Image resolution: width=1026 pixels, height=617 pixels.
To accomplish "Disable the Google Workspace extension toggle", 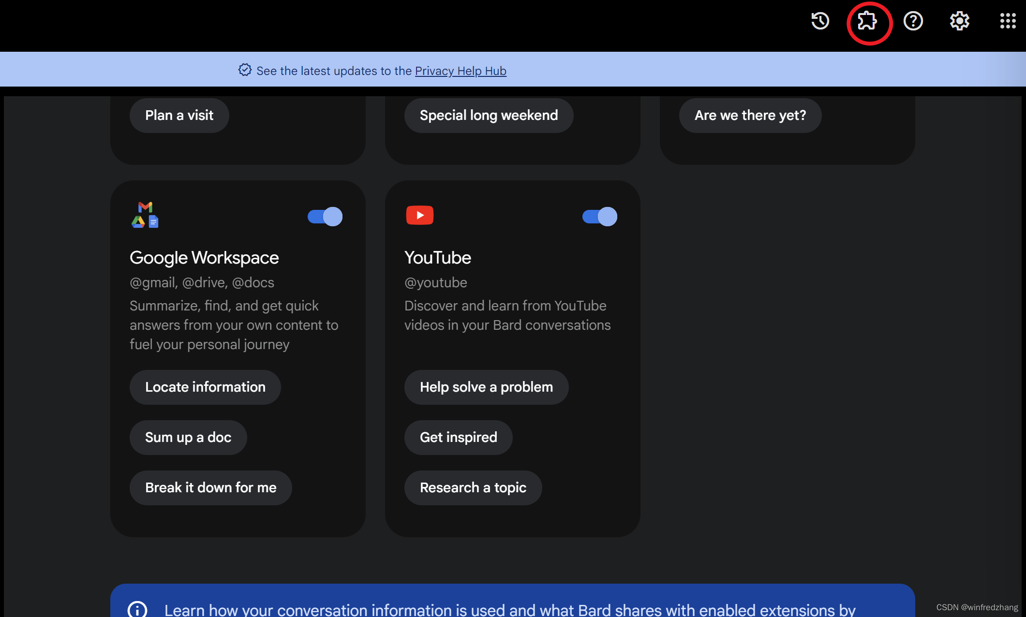I will (325, 217).
